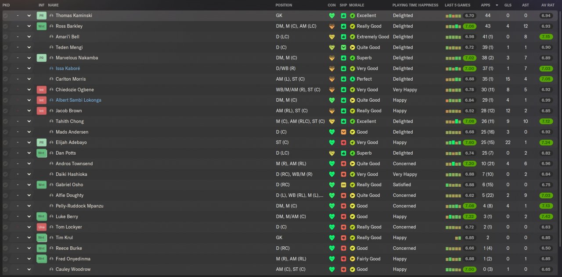Open position pick dropdown for Jacob Brown
Screen dimensions: 562x277
(x=29, y=111)
